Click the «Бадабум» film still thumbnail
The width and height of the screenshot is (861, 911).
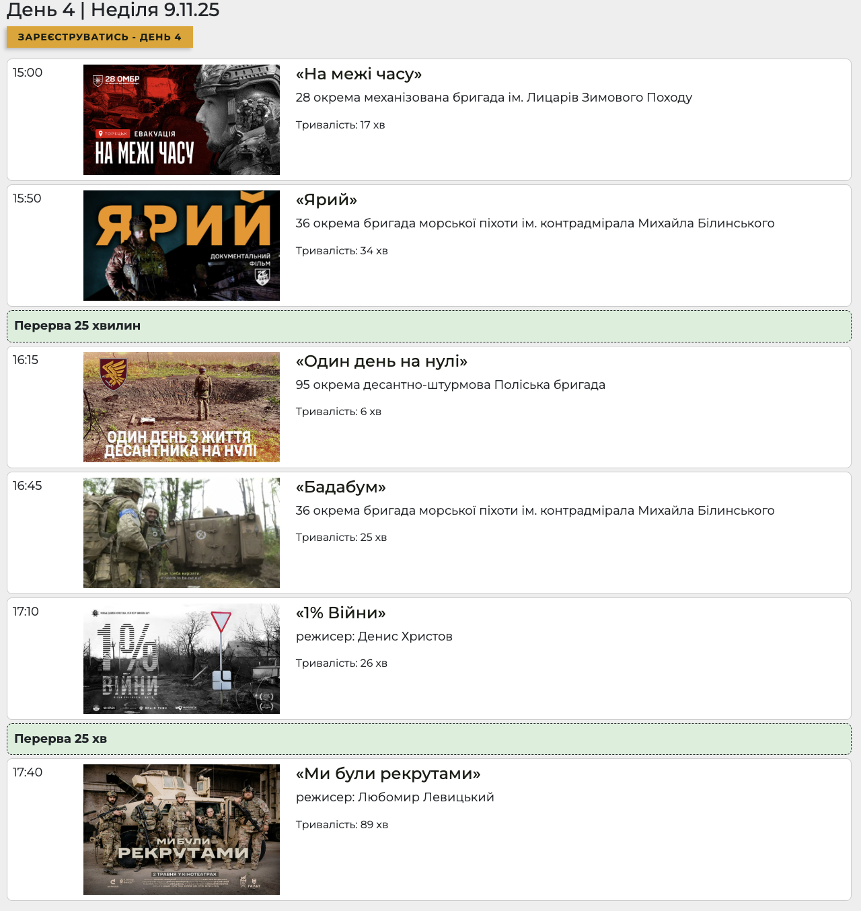point(181,533)
